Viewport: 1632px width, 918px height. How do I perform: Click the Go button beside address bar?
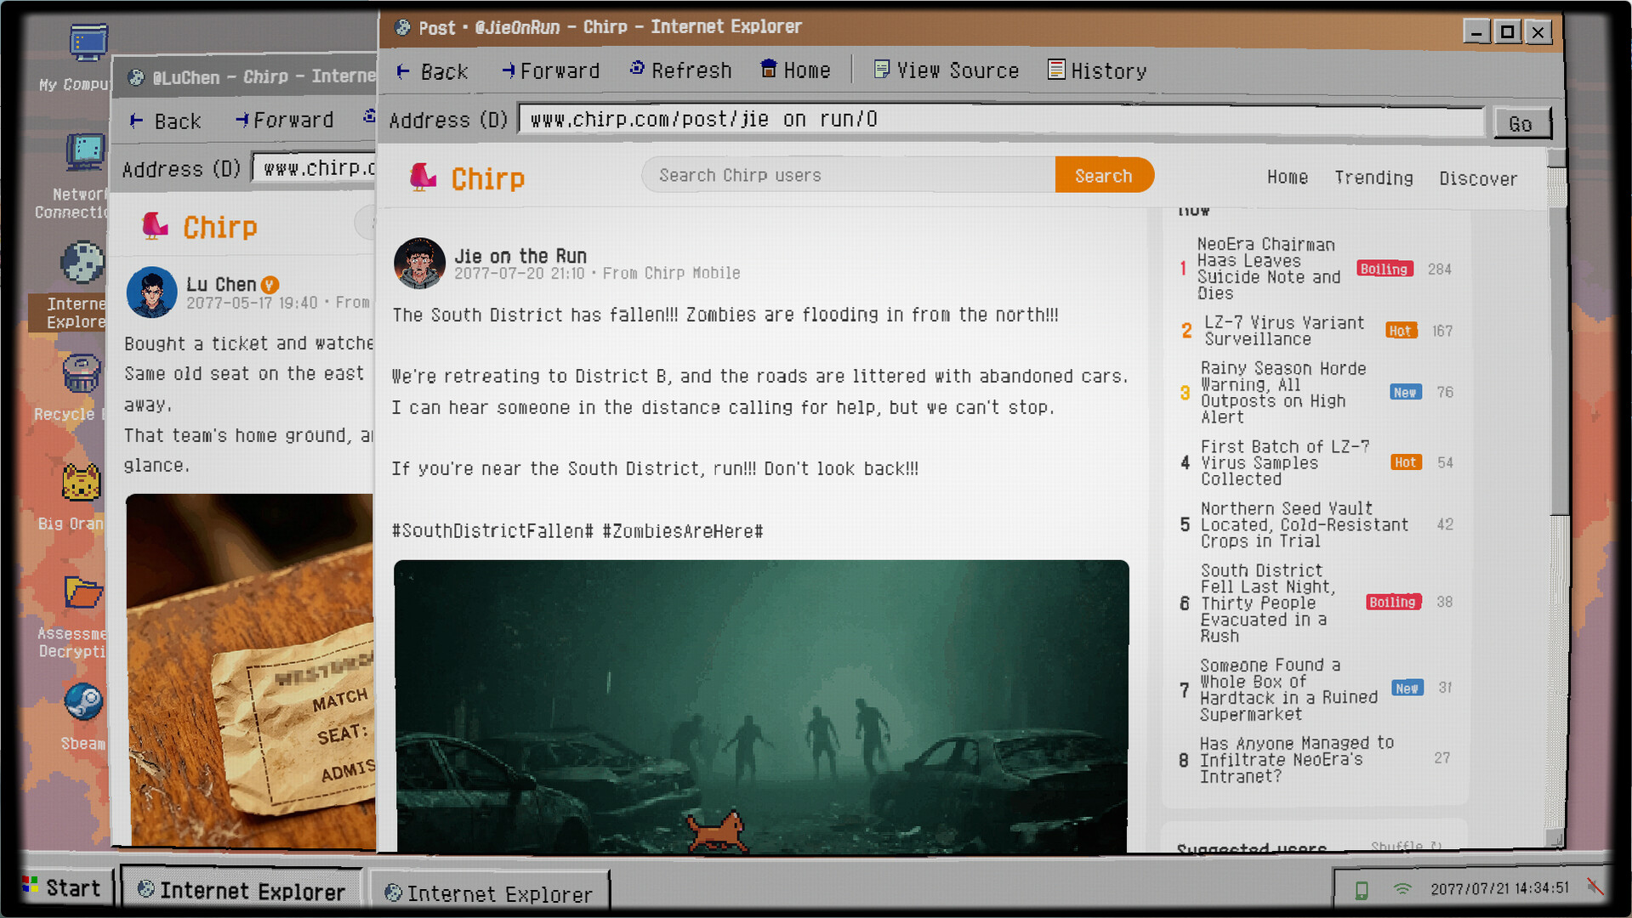pyautogui.click(x=1521, y=123)
